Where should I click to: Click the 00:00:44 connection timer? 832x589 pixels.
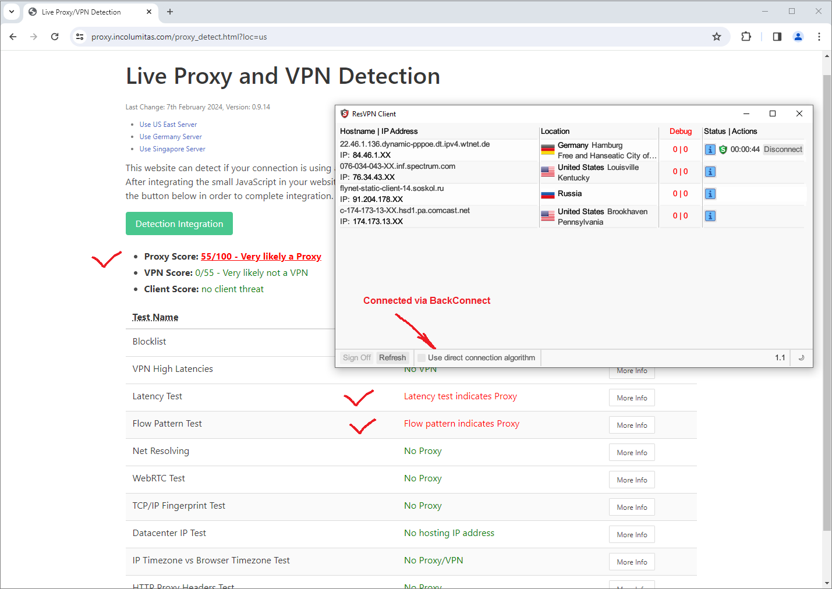click(745, 150)
